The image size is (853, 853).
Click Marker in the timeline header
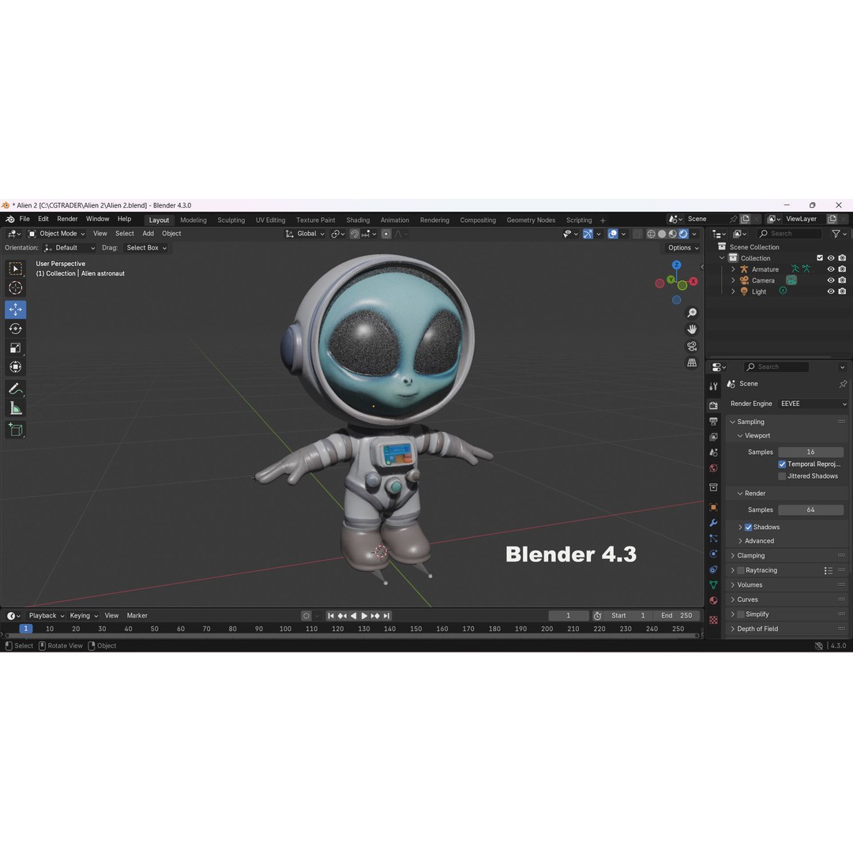[x=137, y=616]
